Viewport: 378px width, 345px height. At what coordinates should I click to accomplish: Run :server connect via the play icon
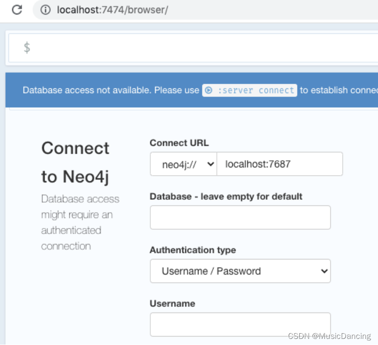tap(208, 90)
